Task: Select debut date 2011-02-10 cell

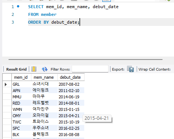Action: coord(71,91)
